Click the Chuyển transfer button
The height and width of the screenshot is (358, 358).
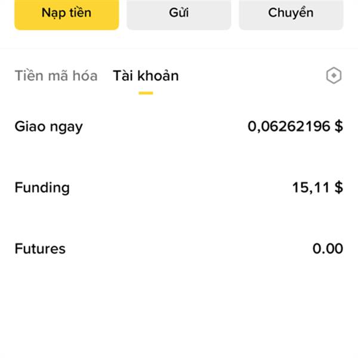[291, 14]
